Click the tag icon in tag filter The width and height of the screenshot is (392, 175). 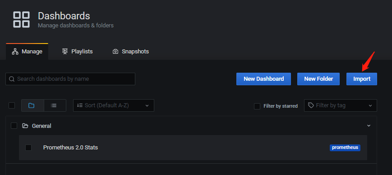(311, 105)
